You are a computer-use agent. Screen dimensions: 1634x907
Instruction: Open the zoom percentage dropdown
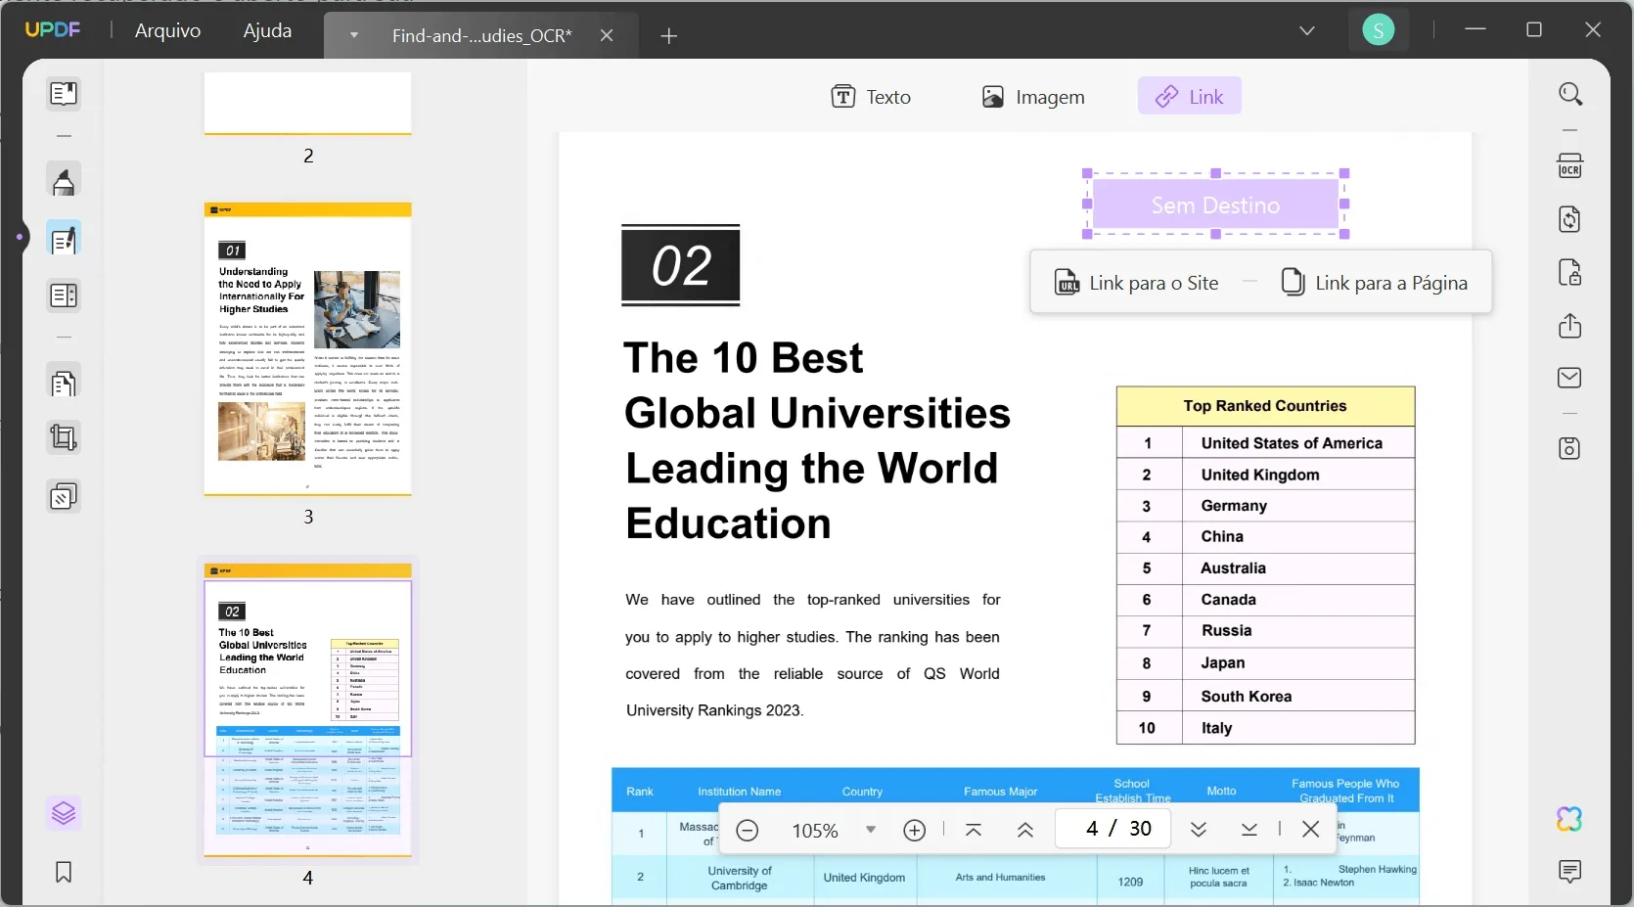871,830
